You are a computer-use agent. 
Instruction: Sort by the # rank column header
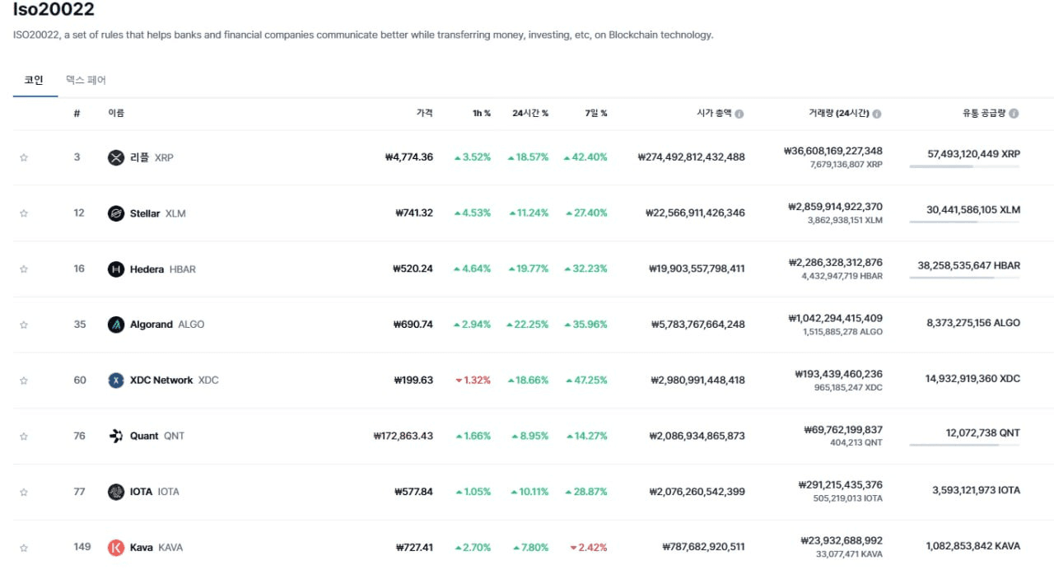(77, 114)
